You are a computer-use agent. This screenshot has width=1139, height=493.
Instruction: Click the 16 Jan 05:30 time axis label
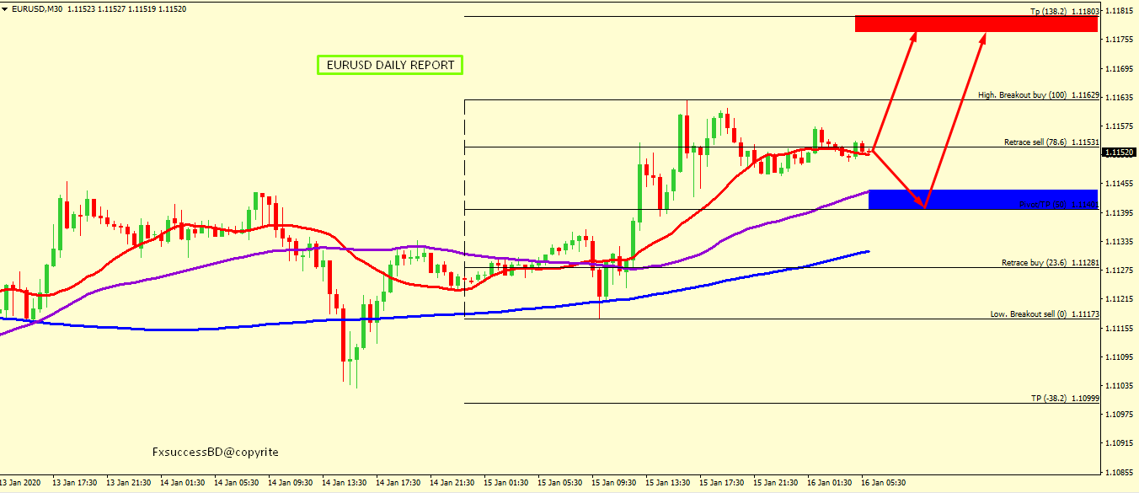click(x=881, y=483)
